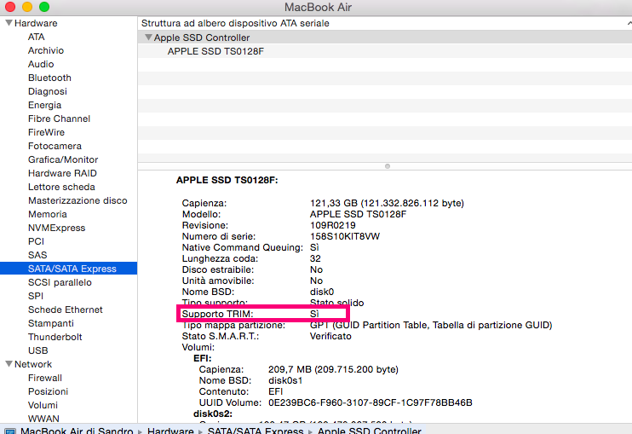This screenshot has width=632, height=434.
Task: Choose SPI in the Hardware list
Action: pos(36,296)
